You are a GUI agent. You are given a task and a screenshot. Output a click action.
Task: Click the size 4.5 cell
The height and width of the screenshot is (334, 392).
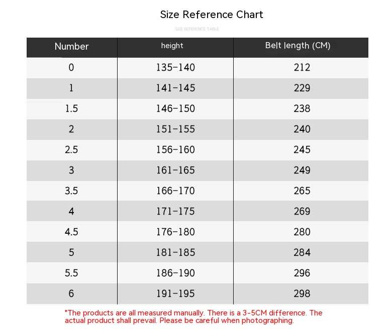pyautogui.click(x=71, y=232)
